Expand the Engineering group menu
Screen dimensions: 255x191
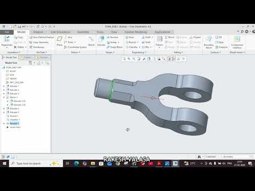coord(139,53)
